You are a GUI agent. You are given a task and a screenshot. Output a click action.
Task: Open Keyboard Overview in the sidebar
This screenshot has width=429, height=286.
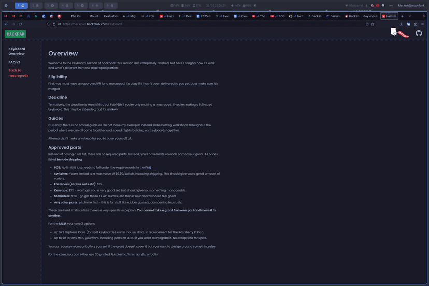click(x=17, y=51)
